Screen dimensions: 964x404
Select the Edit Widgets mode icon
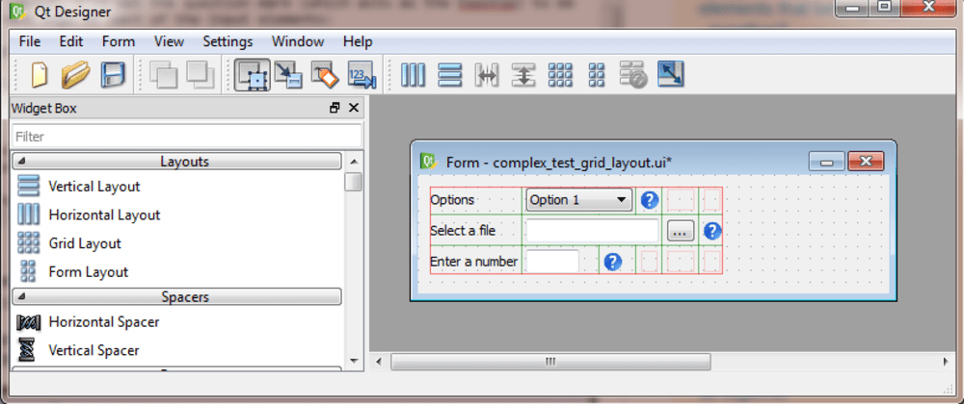coord(252,75)
